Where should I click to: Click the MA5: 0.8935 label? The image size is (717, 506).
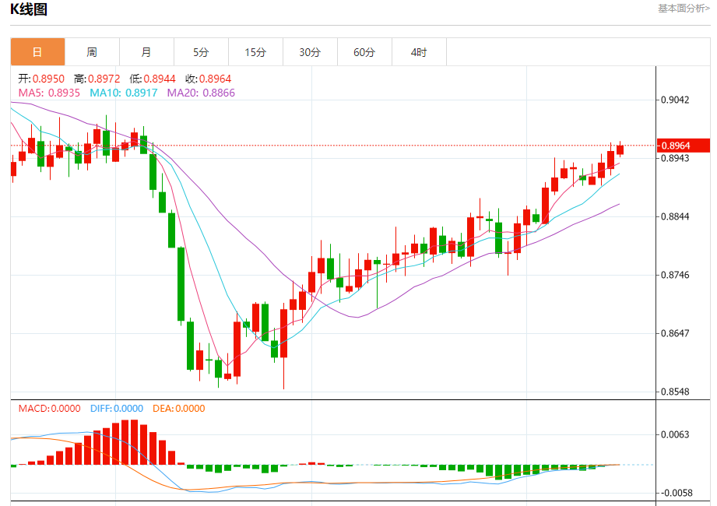(x=49, y=93)
